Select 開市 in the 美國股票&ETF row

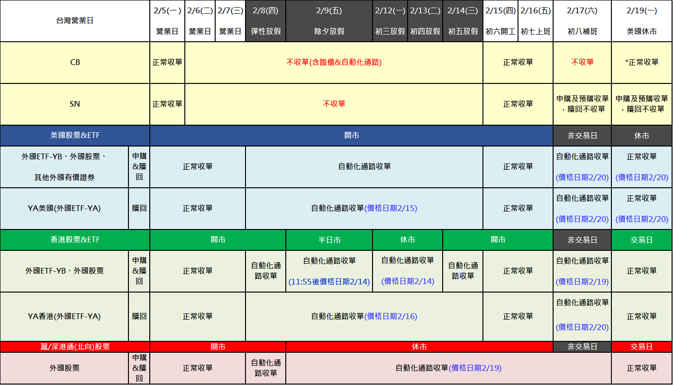pos(352,136)
